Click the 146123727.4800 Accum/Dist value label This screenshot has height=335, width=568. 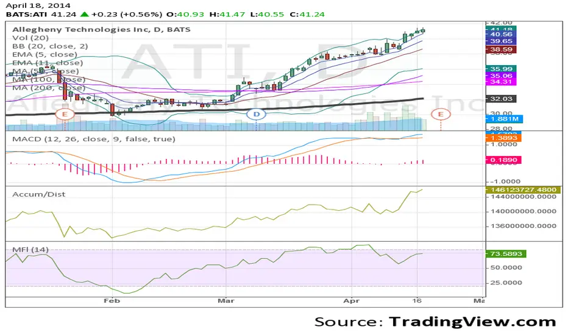click(x=523, y=190)
